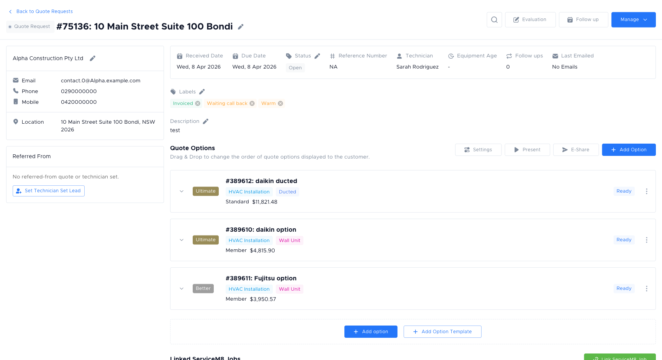Click the Technician person icon

(x=399, y=56)
